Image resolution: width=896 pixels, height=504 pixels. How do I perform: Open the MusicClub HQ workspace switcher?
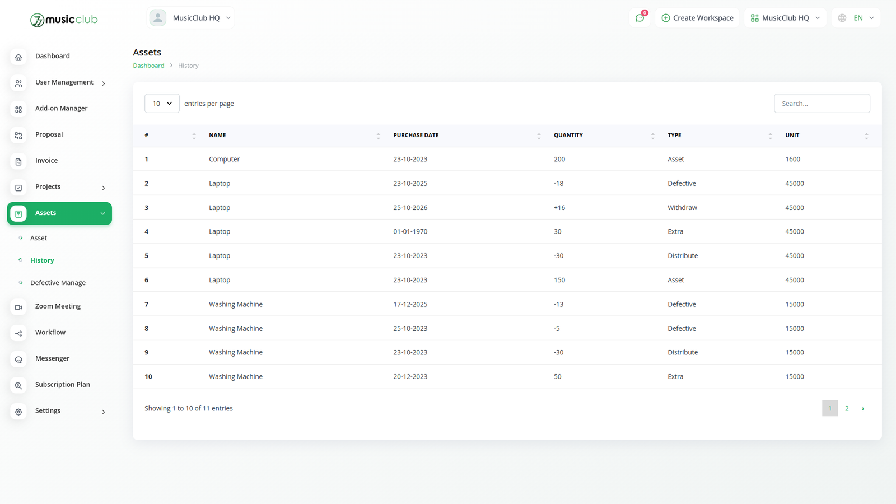pyautogui.click(x=785, y=18)
